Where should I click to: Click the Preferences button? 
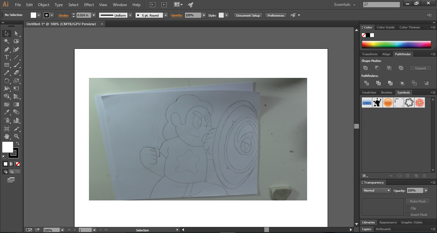pyautogui.click(x=276, y=15)
